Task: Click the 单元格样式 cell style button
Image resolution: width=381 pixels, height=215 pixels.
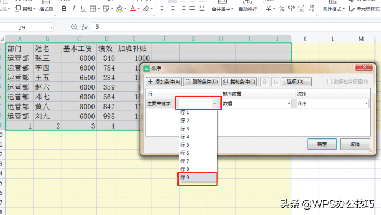Action: (x=364, y=9)
